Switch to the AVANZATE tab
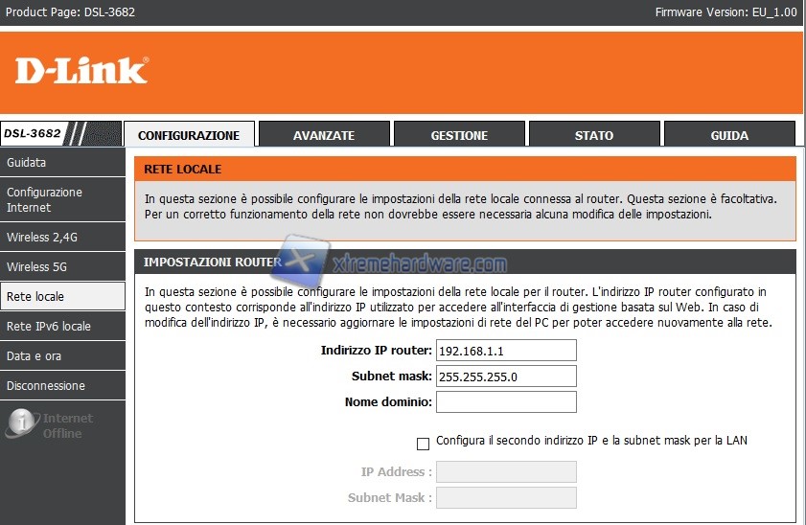The height and width of the screenshot is (525, 806). [324, 135]
